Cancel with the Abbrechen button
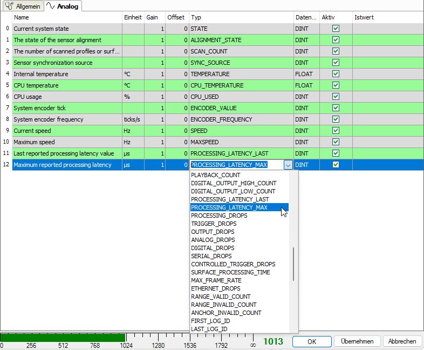The image size is (424, 350). (402, 341)
